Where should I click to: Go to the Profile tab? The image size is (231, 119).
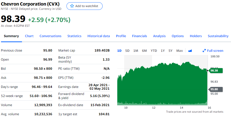click(x=121, y=36)
